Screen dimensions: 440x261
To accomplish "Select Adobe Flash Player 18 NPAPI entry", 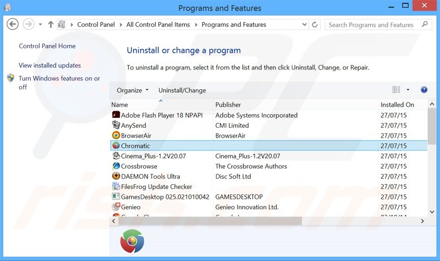I will 162,116.
